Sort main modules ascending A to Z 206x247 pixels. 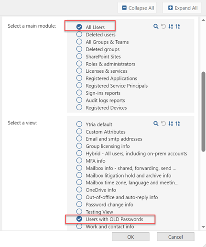pos(171,26)
